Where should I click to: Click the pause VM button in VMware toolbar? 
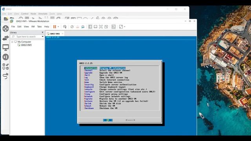pyautogui.click(x=55, y=27)
